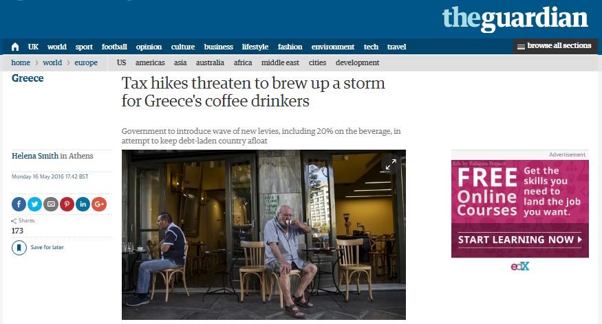Screen dimensions: 602x324
Task: Share article on LinkedIn
Action: [83, 204]
